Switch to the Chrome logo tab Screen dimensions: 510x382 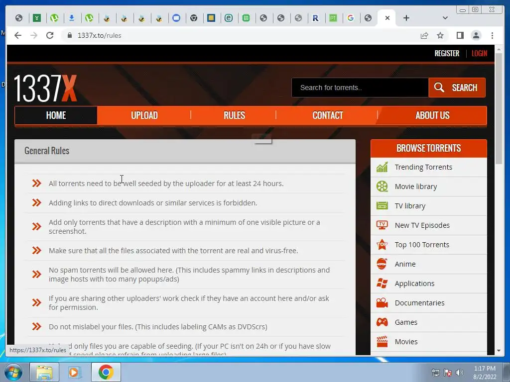(x=194, y=18)
